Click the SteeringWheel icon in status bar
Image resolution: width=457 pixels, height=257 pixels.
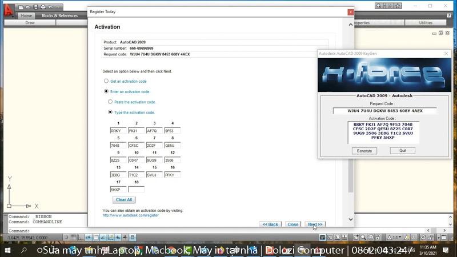point(370,238)
